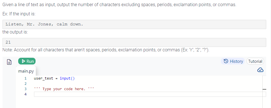This screenshot has width=271, height=108.
Task: Open the Tutorial button
Action: point(255,61)
